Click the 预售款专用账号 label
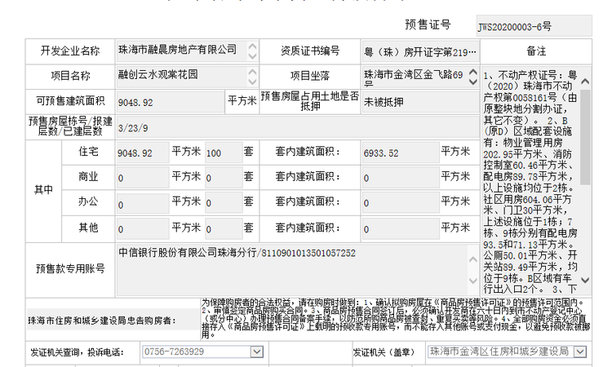The width and height of the screenshot is (612, 367). click(70, 268)
